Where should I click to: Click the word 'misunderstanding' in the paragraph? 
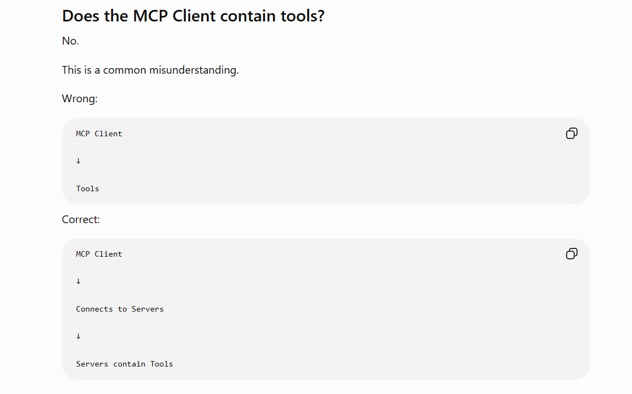(193, 70)
